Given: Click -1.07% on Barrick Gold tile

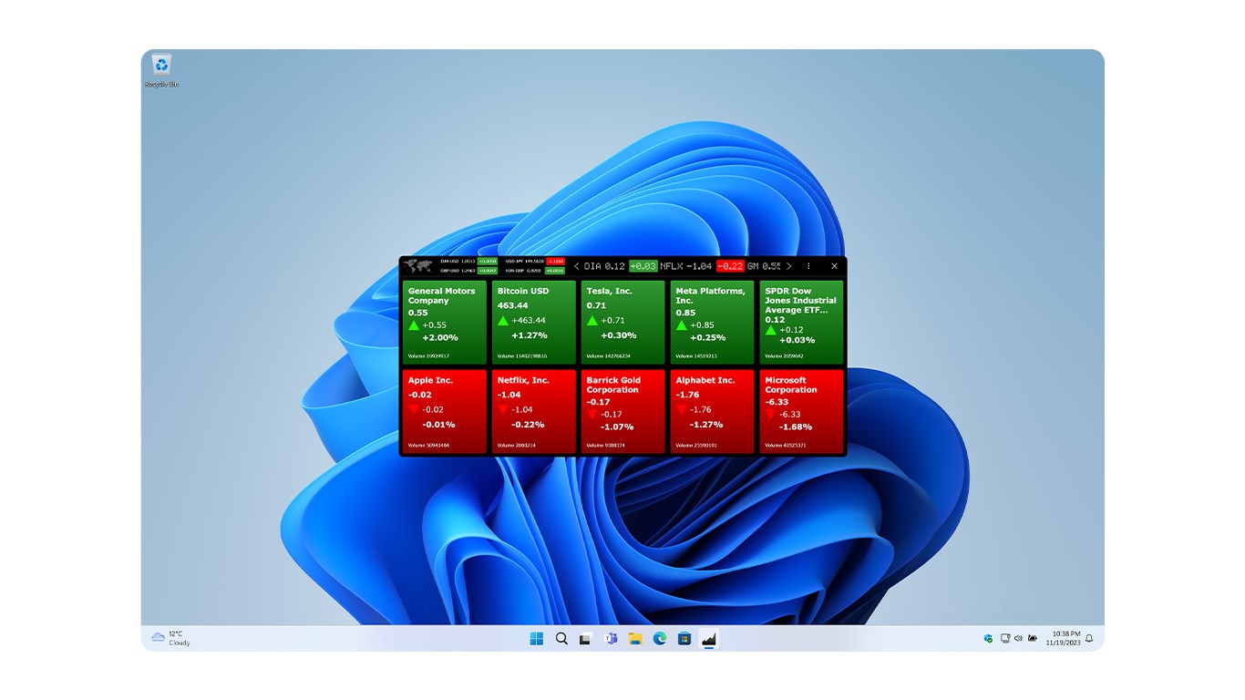Looking at the screenshot, I should tap(617, 427).
